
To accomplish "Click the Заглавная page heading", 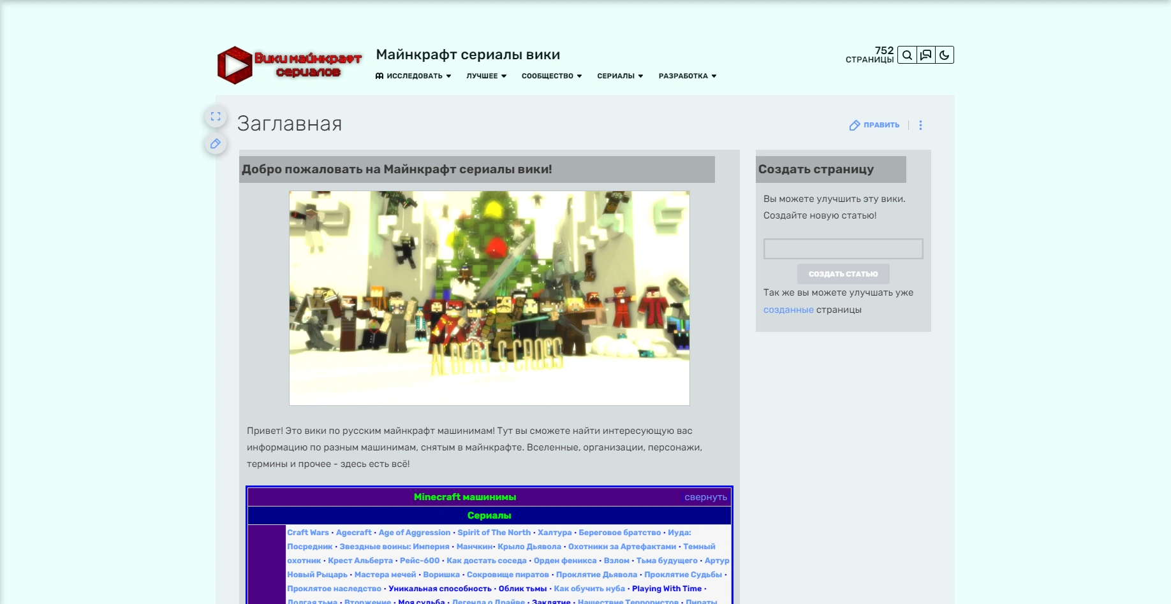I will [290, 124].
